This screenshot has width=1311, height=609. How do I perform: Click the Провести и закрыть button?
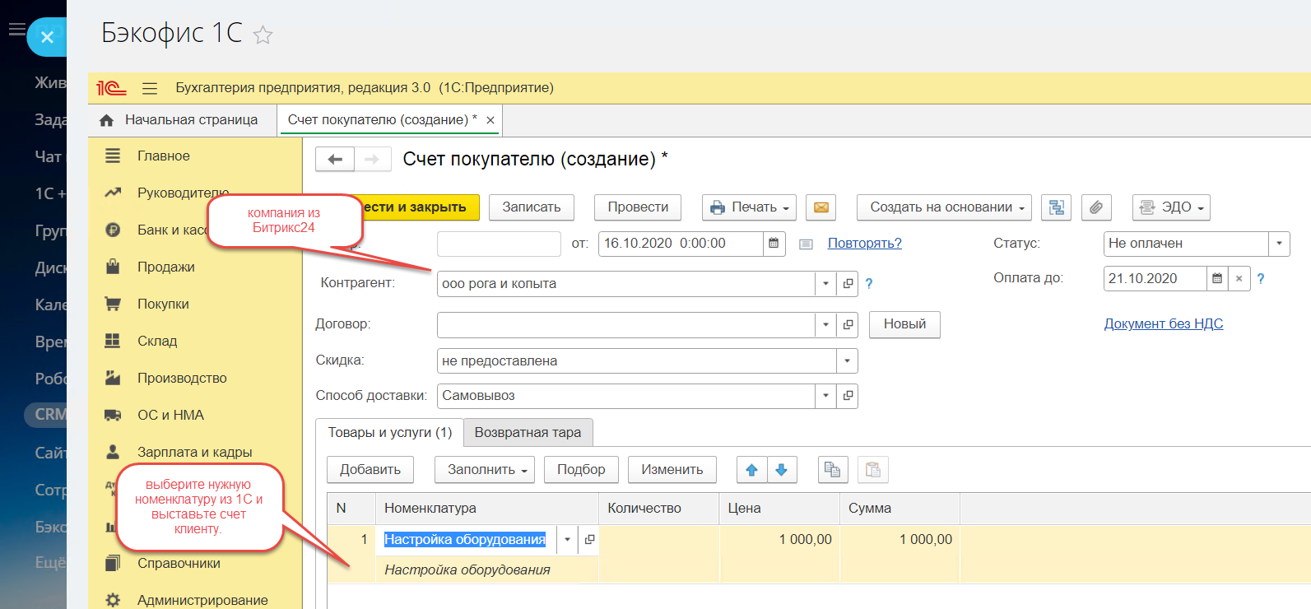click(421, 207)
